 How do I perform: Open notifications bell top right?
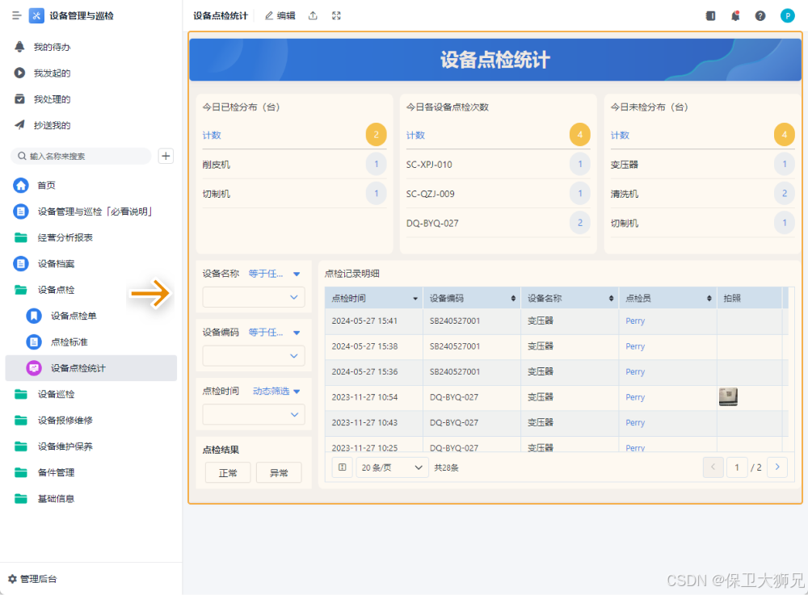click(735, 15)
